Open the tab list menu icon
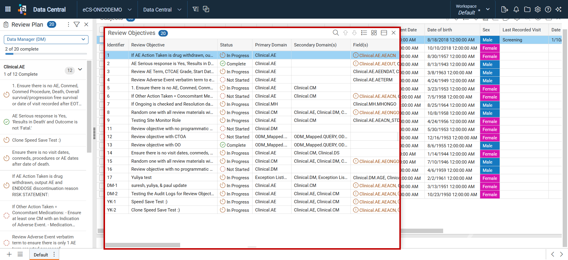This screenshot has height=260, width=568. pyautogui.click(x=20, y=254)
